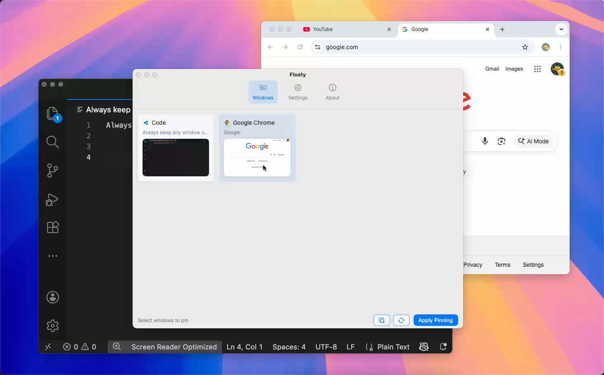Open the Privacy link on Google's page
The image size is (604, 375).
[x=473, y=265]
